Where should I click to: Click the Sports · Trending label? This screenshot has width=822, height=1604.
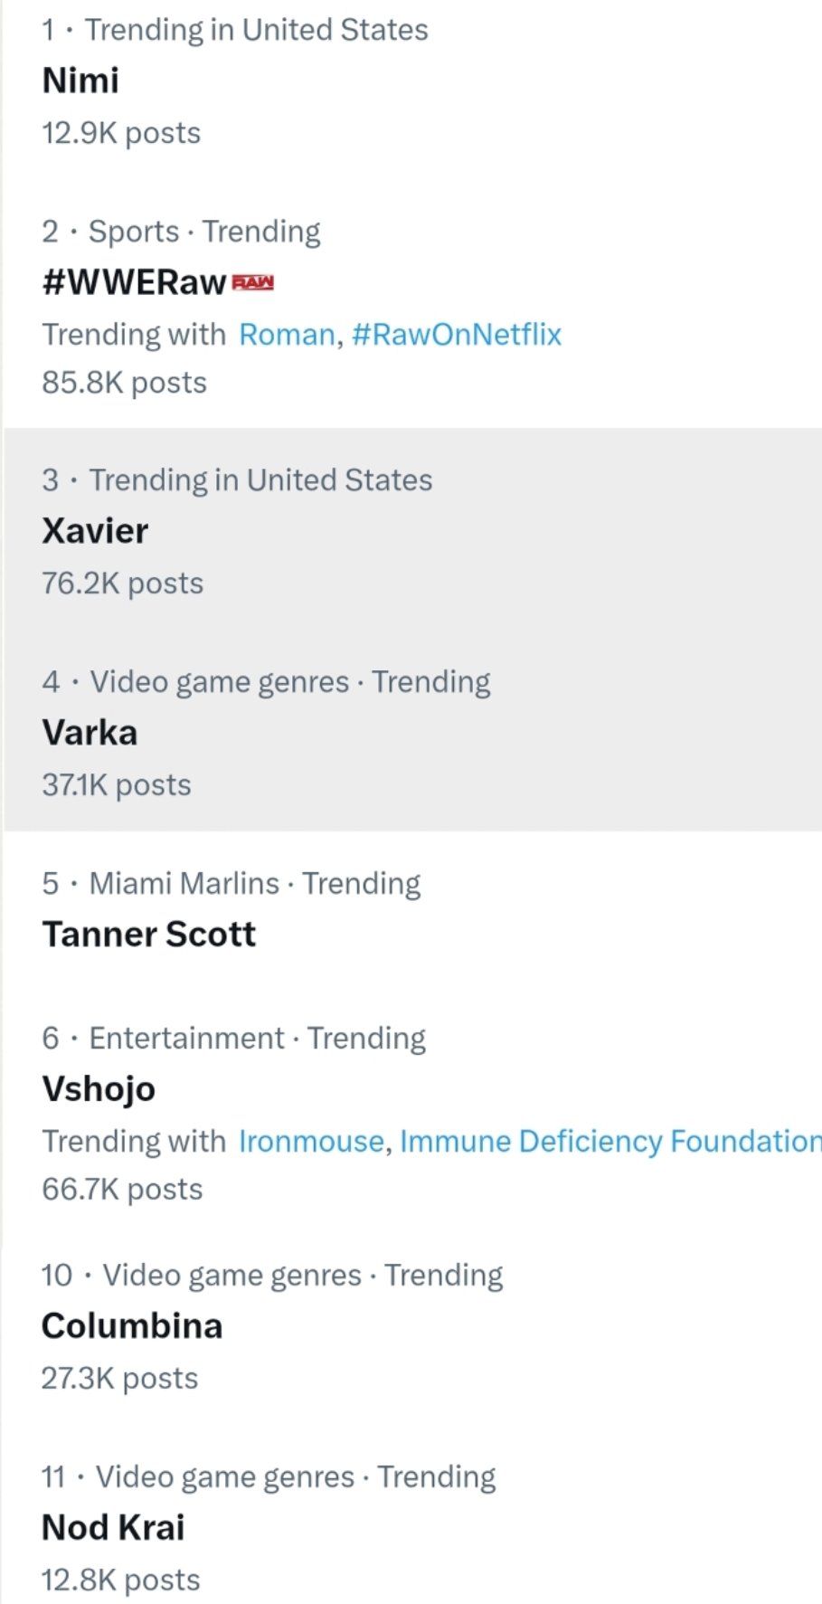click(x=204, y=232)
